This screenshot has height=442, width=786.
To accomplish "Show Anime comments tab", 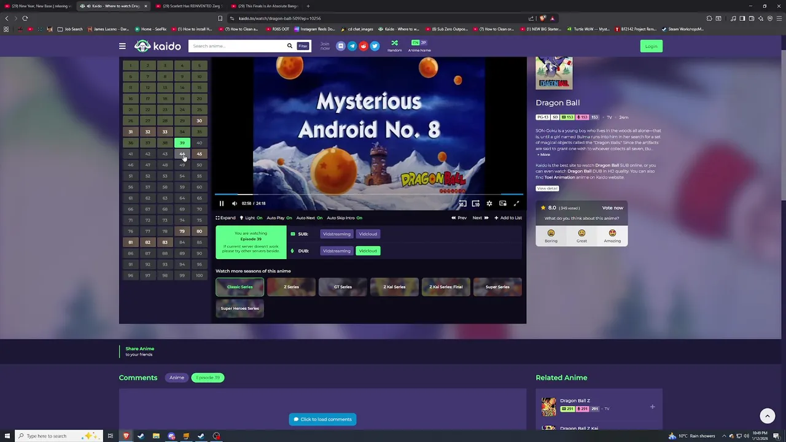I will [177, 378].
